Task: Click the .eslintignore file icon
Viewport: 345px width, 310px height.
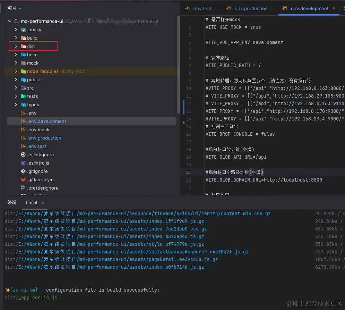Action: pyautogui.click(x=23, y=155)
